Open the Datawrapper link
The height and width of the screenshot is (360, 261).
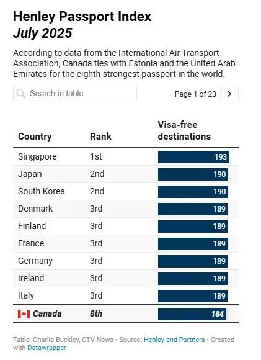tap(46, 348)
